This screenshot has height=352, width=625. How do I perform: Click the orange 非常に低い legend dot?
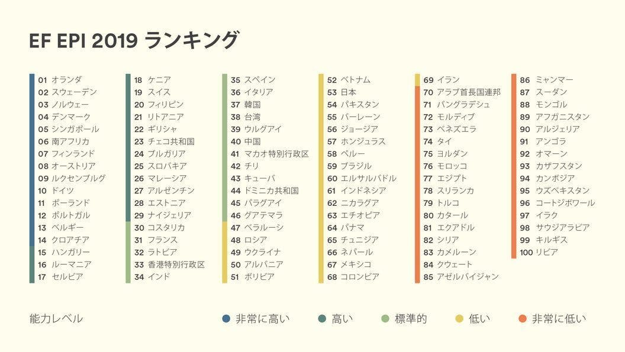point(522,319)
